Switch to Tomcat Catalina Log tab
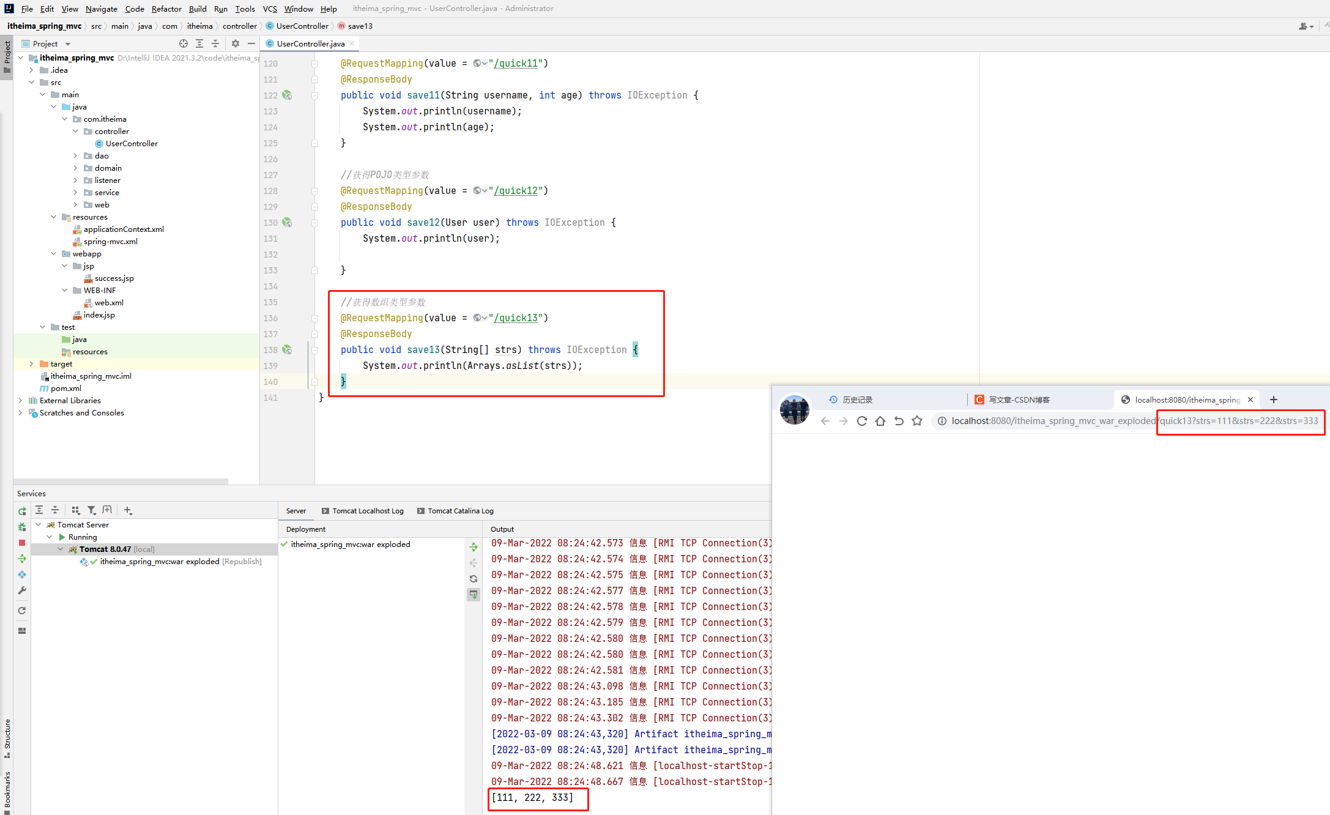The width and height of the screenshot is (1330, 815). [x=460, y=511]
